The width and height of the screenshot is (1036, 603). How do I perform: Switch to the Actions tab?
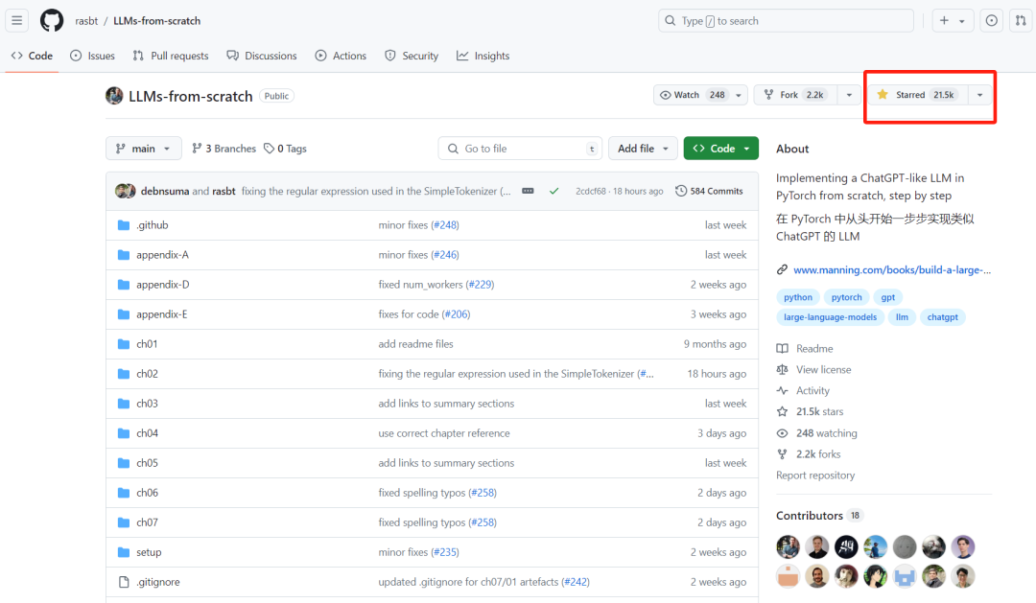pos(341,57)
